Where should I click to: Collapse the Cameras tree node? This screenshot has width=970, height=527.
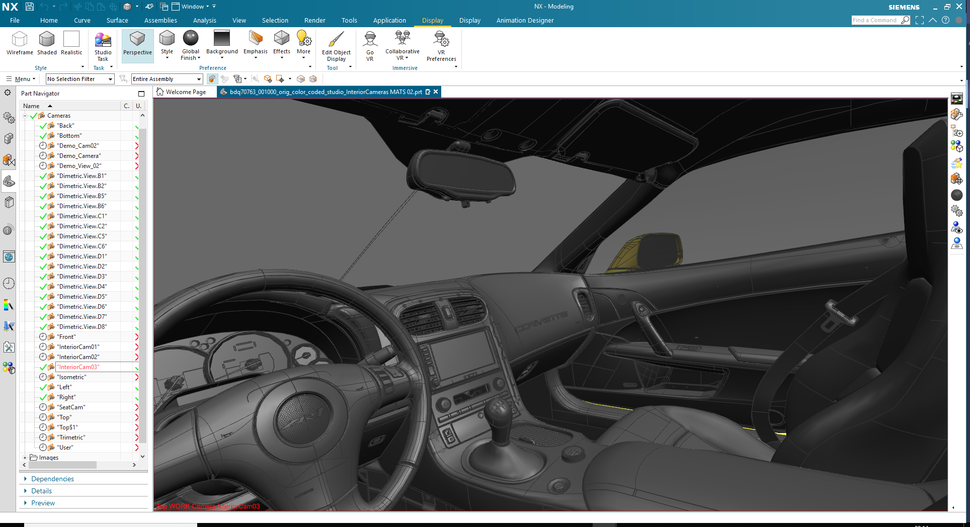click(25, 116)
